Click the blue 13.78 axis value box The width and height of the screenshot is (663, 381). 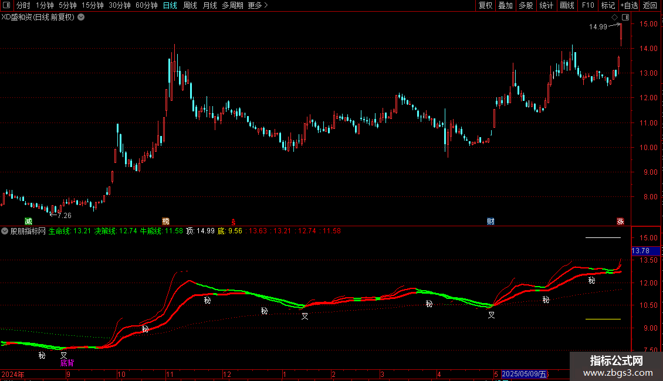click(645, 250)
